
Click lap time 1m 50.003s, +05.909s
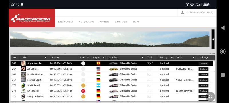(x=61, y=85)
